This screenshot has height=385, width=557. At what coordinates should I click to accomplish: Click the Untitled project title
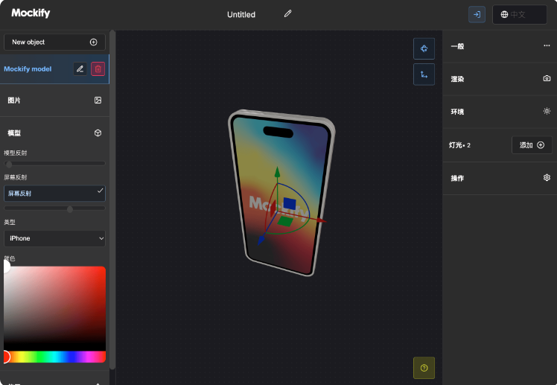(x=241, y=15)
